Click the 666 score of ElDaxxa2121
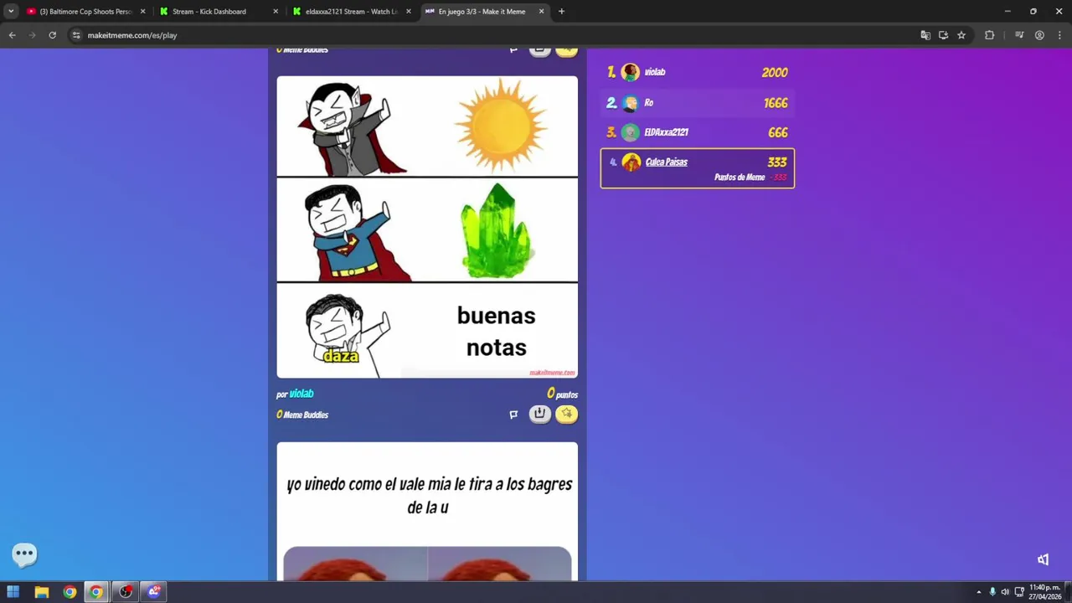Image resolution: width=1072 pixels, height=603 pixels. pyautogui.click(x=778, y=132)
